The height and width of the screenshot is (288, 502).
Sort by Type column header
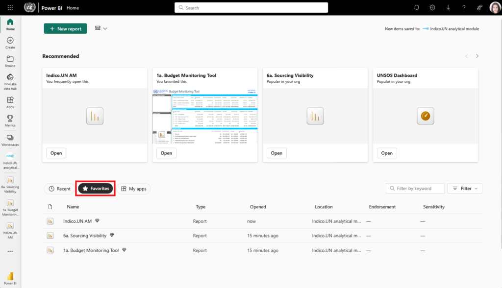pos(201,207)
